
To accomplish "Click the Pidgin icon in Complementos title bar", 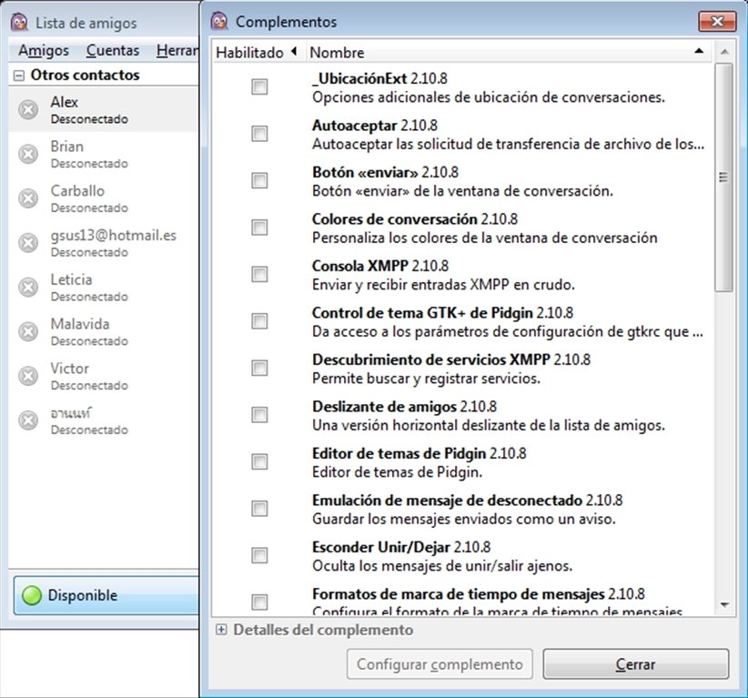I will coord(219,22).
